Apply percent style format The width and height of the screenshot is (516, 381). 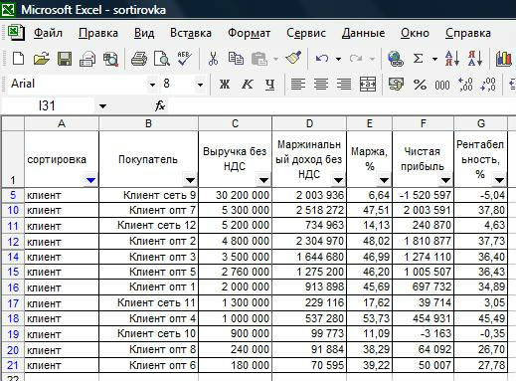point(420,85)
